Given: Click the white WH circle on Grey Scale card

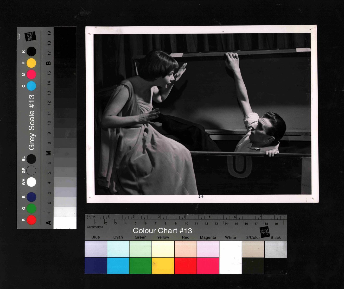Looking at the screenshot, I should [31, 182].
